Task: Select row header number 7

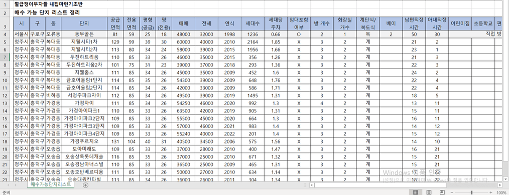Action: click(x=5, y=57)
